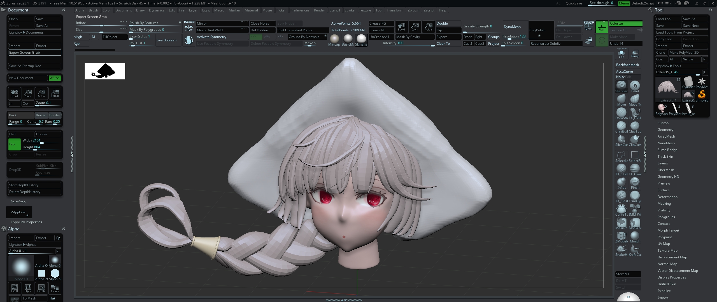Select the Cylinder tool thumbnail

click(688, 83)
